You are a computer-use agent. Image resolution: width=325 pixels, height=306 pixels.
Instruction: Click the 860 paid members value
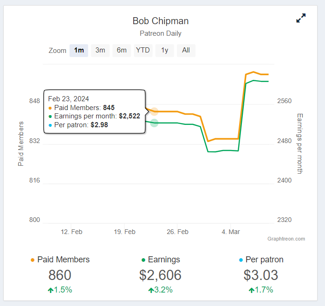tap(60, 275)
